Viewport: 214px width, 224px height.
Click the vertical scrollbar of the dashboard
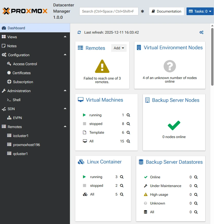(212, 56)
